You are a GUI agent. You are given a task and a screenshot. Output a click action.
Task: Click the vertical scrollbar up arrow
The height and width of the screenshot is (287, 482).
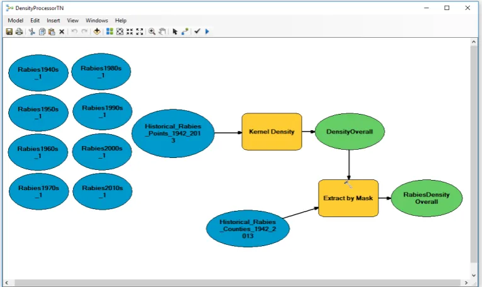click(474, 42)
